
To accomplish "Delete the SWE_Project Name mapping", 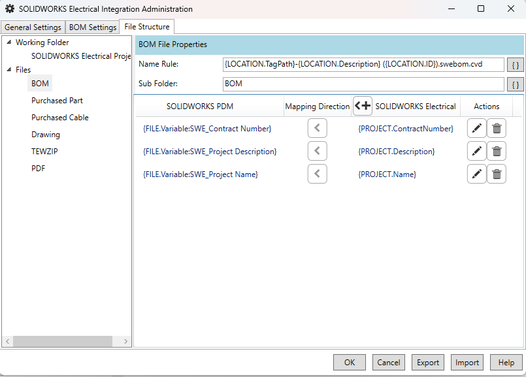I will (x=497, y=174).
